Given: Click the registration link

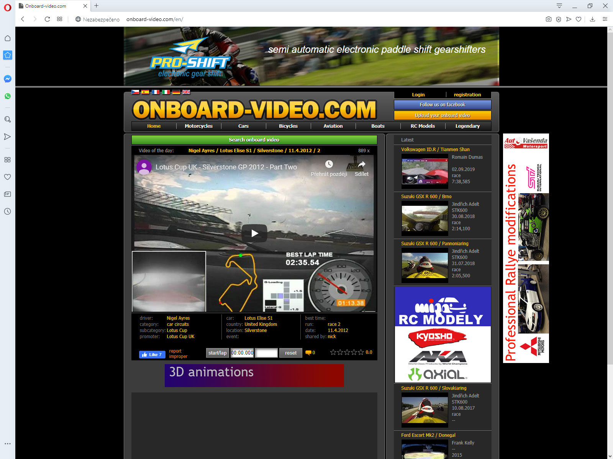Looking at the screenshot, I should coord(467,94).
